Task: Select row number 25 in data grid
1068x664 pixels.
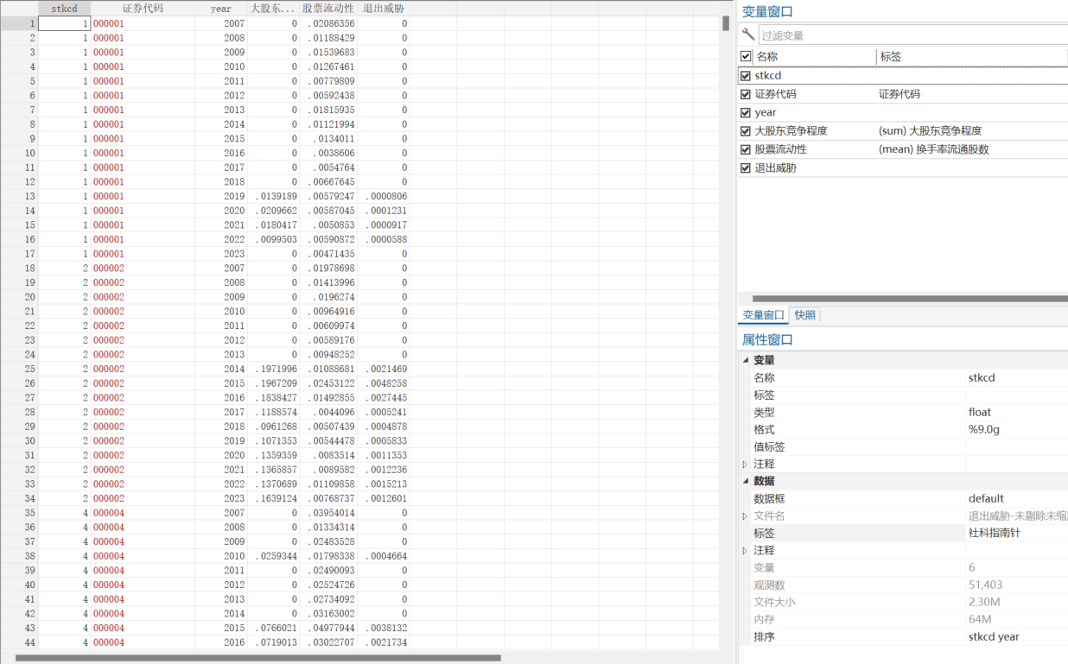Action: [x=19, y=369]
